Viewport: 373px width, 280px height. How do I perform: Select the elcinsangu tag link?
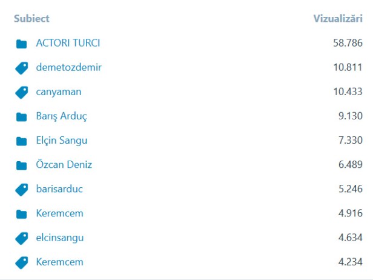tap(60, 237)
